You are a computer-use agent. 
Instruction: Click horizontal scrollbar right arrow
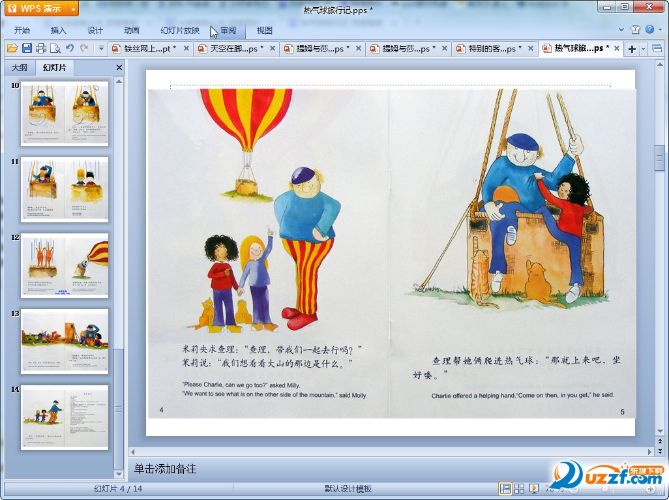point(650,451)
